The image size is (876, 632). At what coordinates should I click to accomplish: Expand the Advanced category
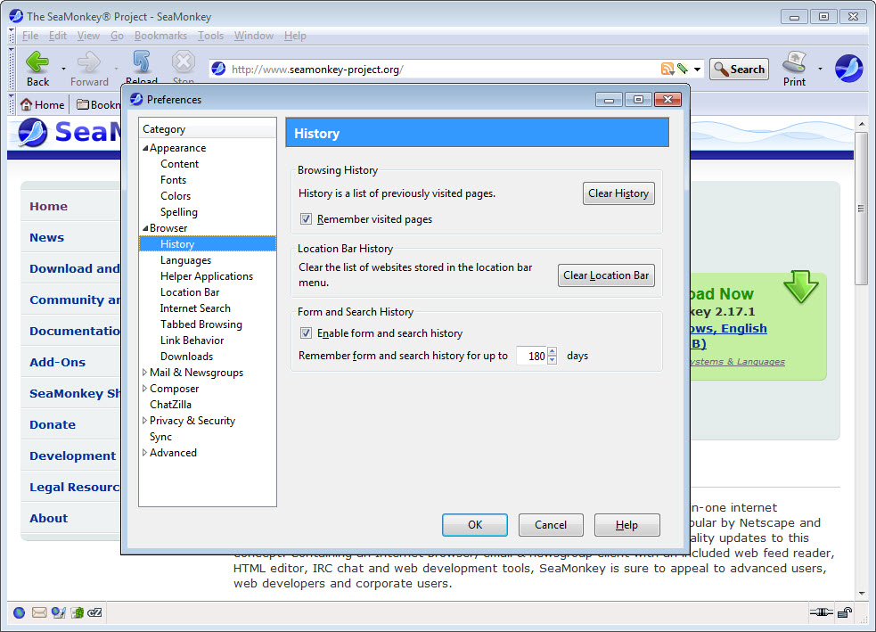[144, 453]
